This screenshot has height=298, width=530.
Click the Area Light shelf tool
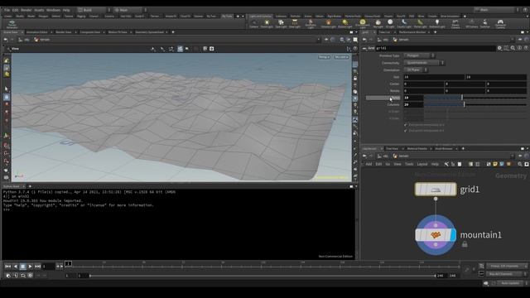[295, 23]
